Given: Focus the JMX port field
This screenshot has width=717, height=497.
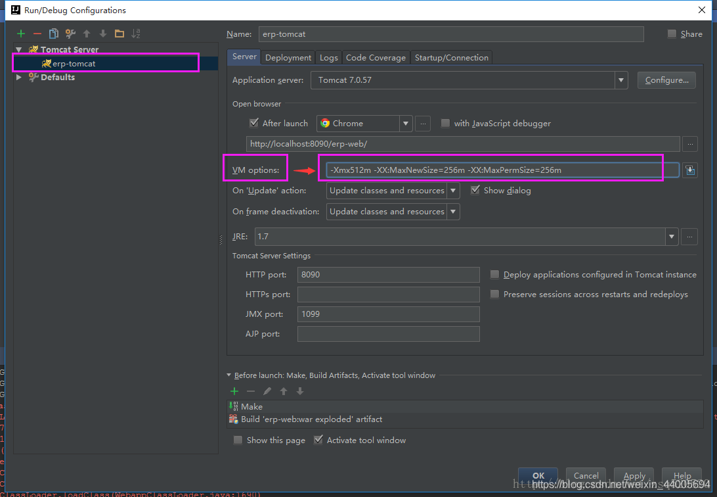Looking at the screenshot, I should [389, 314].
